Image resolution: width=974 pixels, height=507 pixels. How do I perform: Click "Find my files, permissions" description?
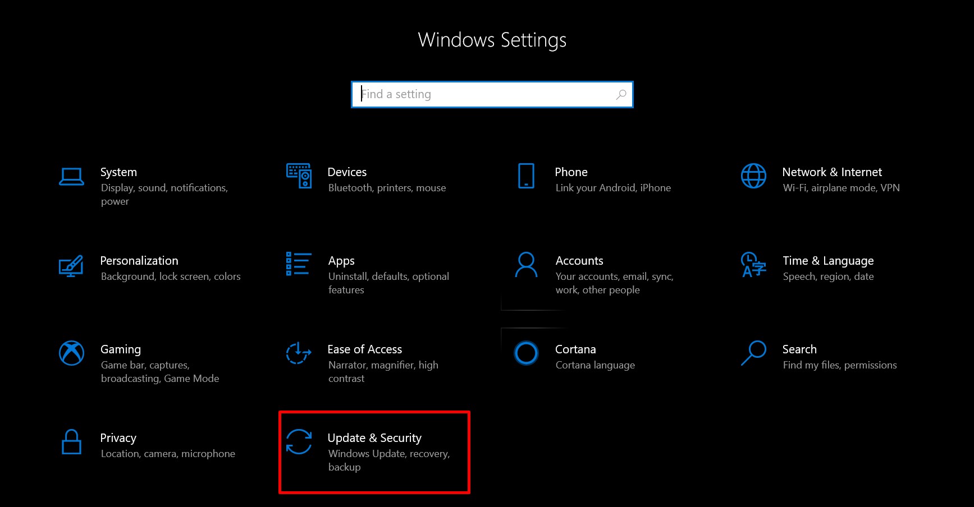(x=840, y=365)
